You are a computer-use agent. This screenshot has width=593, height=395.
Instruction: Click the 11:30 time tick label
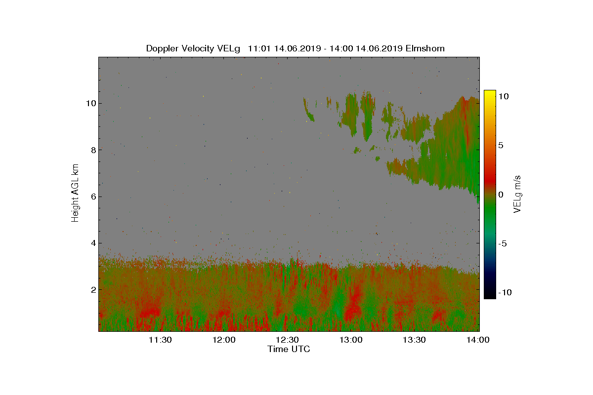pyautogui.click(x=160, y=340)
